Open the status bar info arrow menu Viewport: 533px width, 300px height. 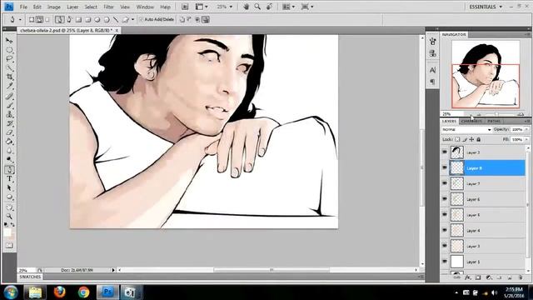click(113, 270)
